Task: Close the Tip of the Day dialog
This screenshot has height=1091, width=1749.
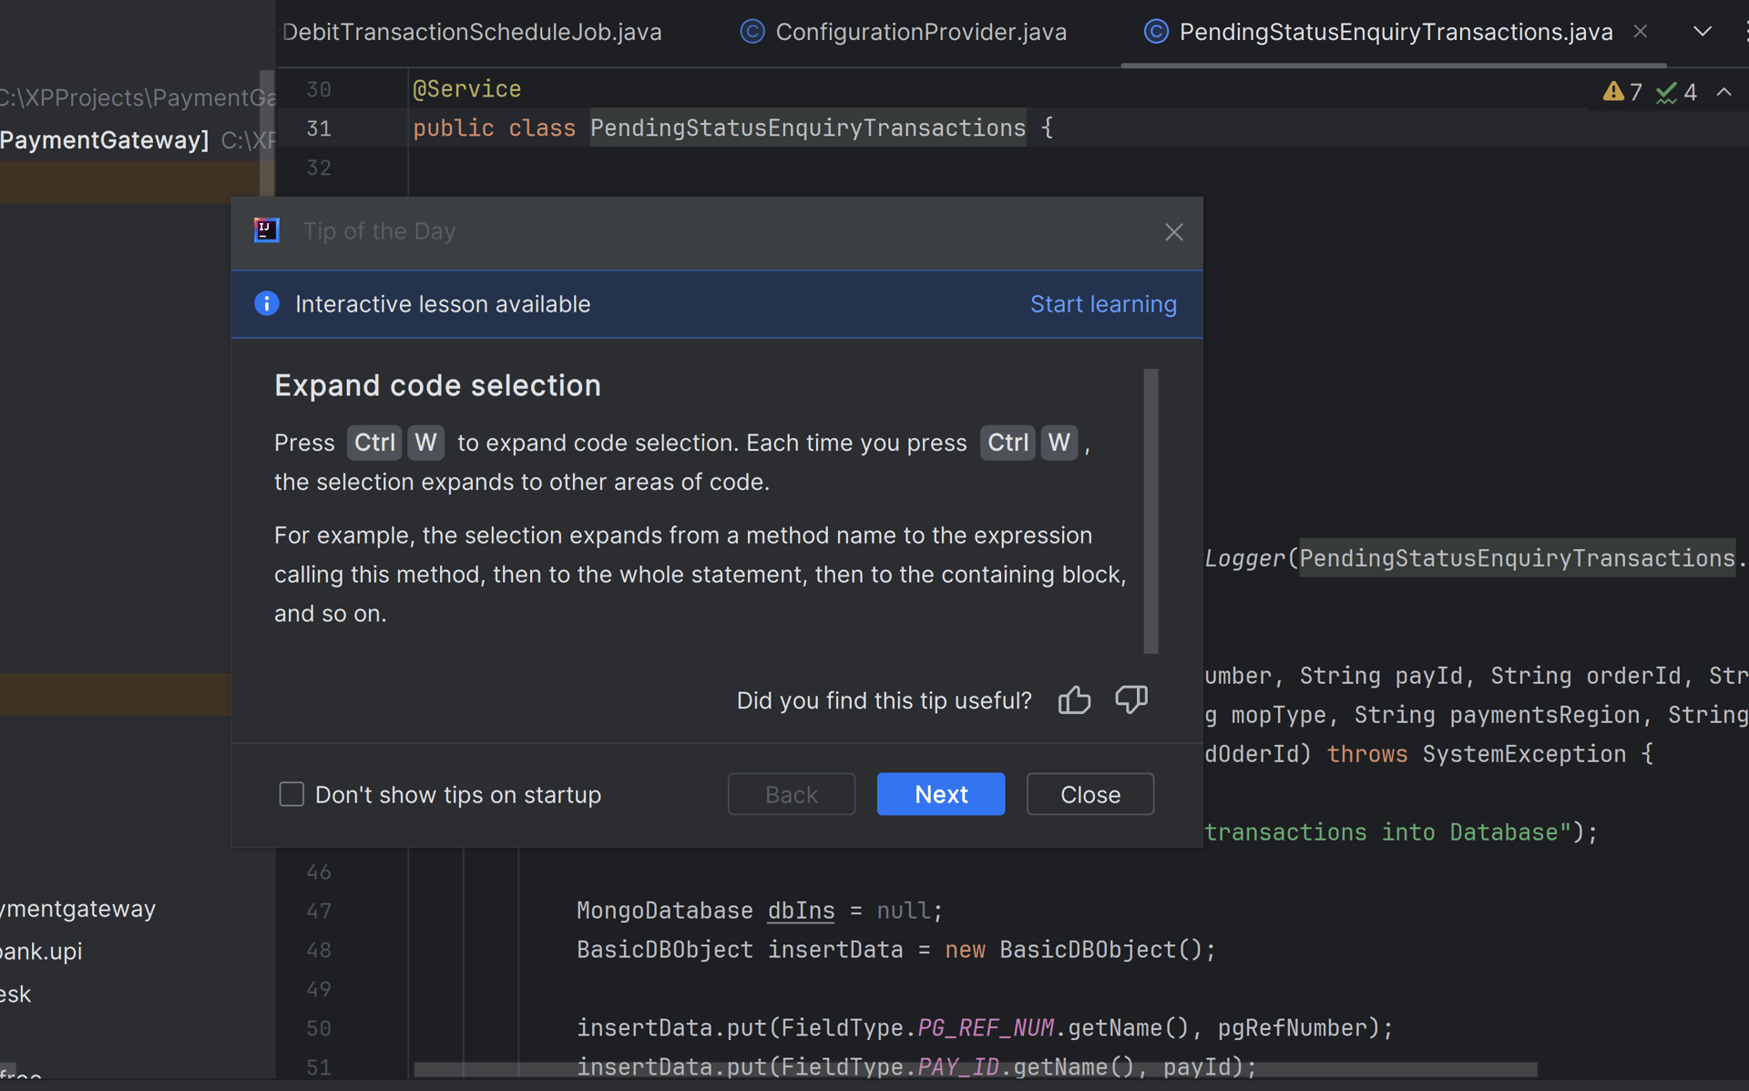Action: point(1173,232)
